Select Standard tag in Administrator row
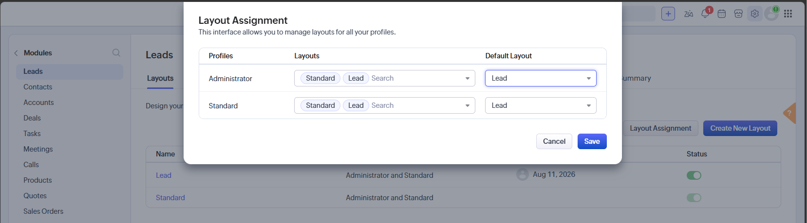 pyautogui.click(x=320, y=78)
